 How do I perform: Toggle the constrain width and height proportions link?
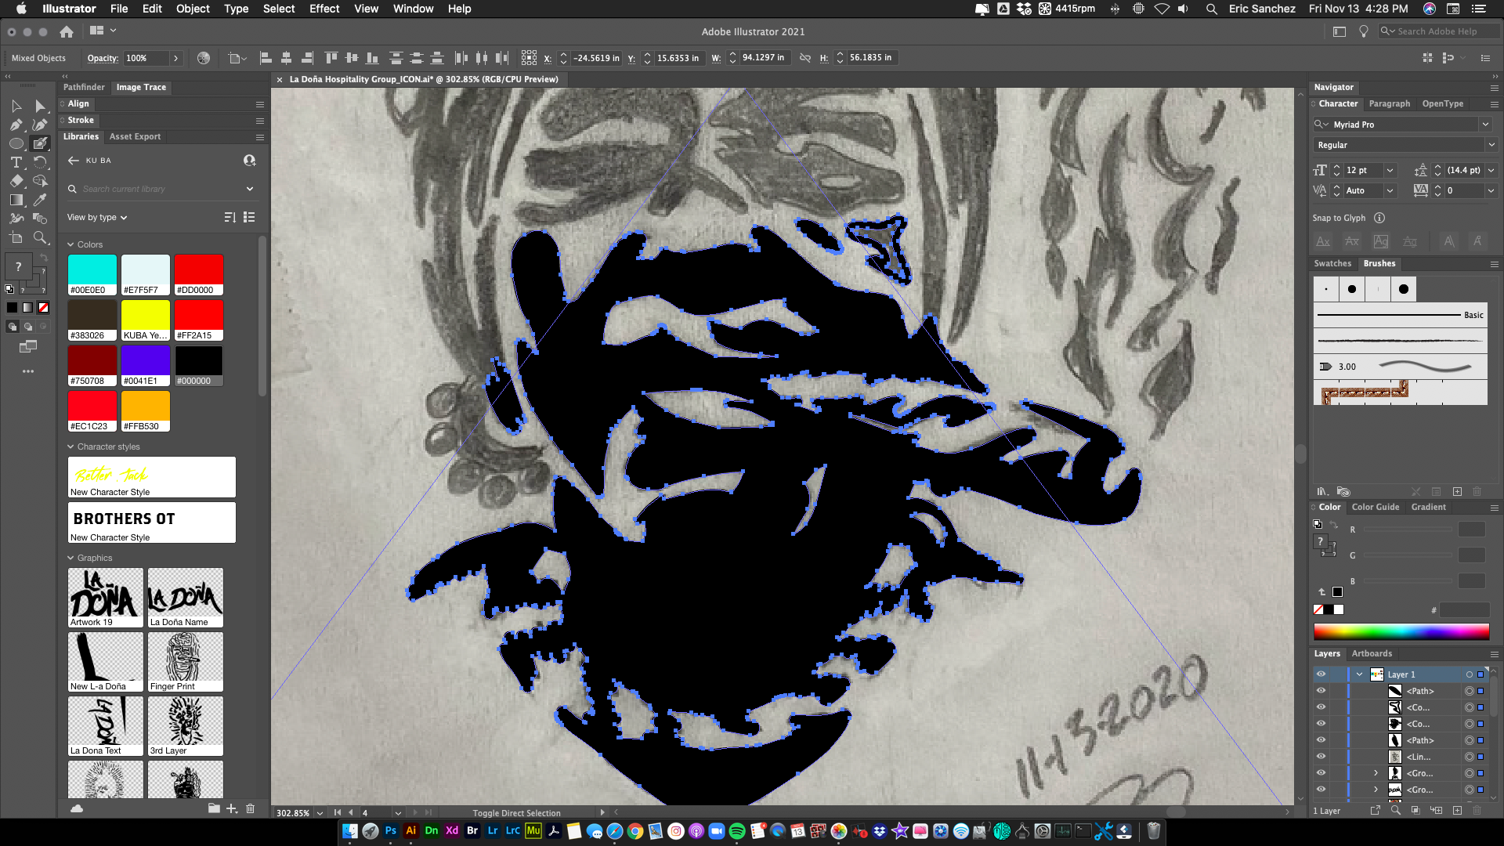click(x=804, y=58)
